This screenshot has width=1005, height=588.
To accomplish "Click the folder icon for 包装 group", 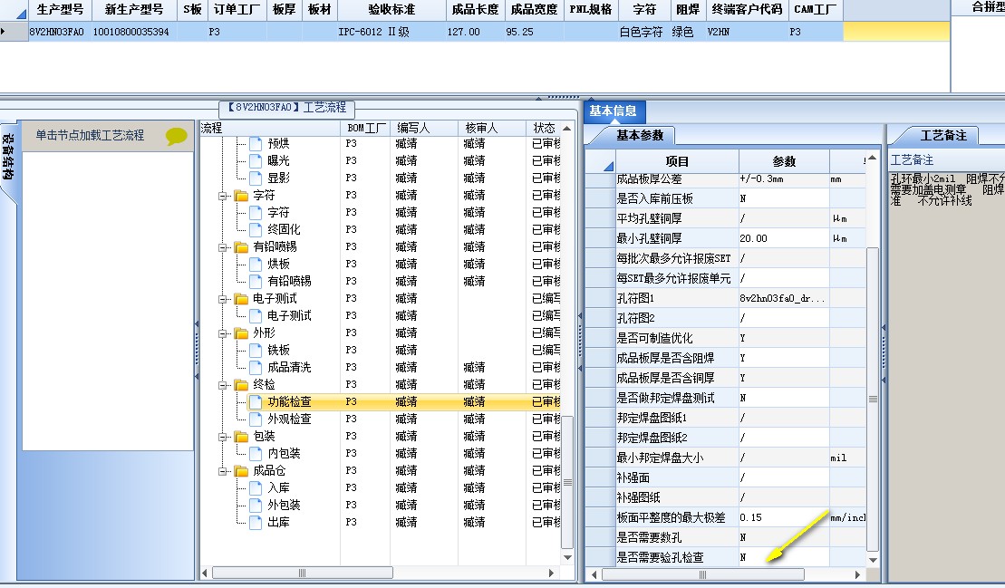I will coord(241,436).
